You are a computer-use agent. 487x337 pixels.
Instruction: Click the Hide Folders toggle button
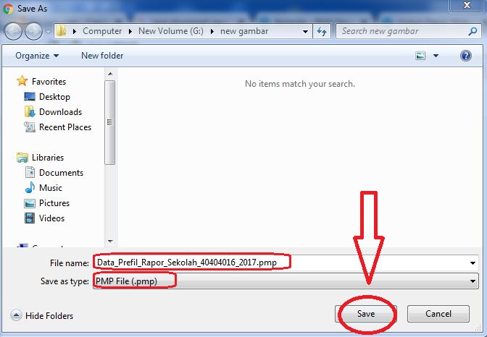(x=42, y=315)
